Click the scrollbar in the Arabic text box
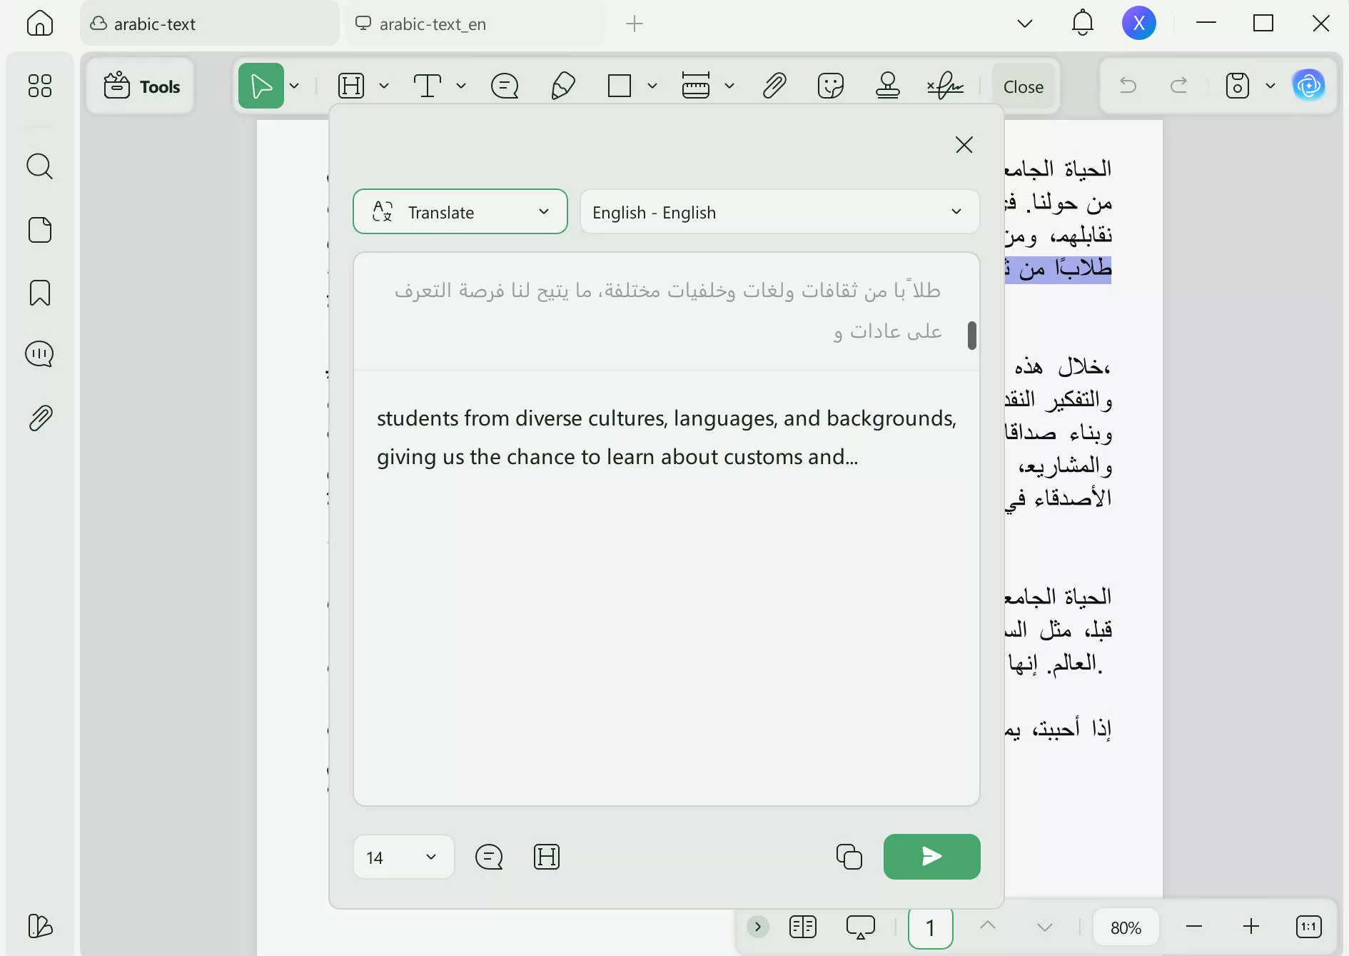The image size is (1349, 956). 971,334
